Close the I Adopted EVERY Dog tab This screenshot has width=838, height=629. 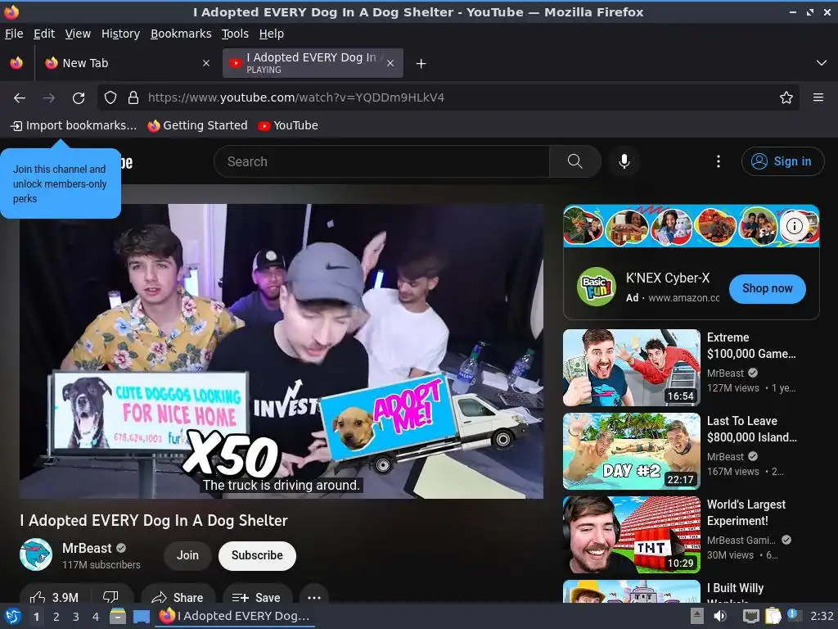click(390, 63)
